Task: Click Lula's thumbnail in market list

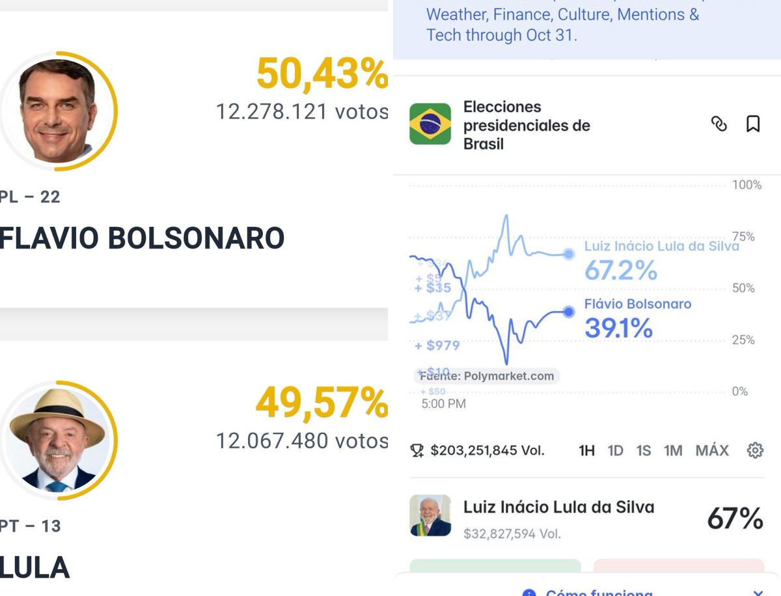Action: [x=430, y=515]
